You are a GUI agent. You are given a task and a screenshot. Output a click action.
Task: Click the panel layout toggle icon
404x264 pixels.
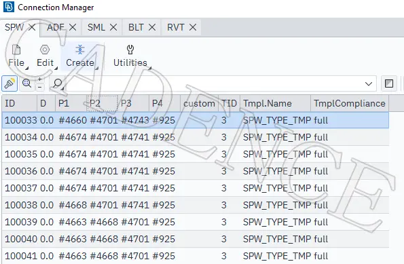(389, 83)
